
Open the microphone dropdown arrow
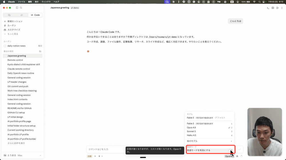click(x=102, y=156)
